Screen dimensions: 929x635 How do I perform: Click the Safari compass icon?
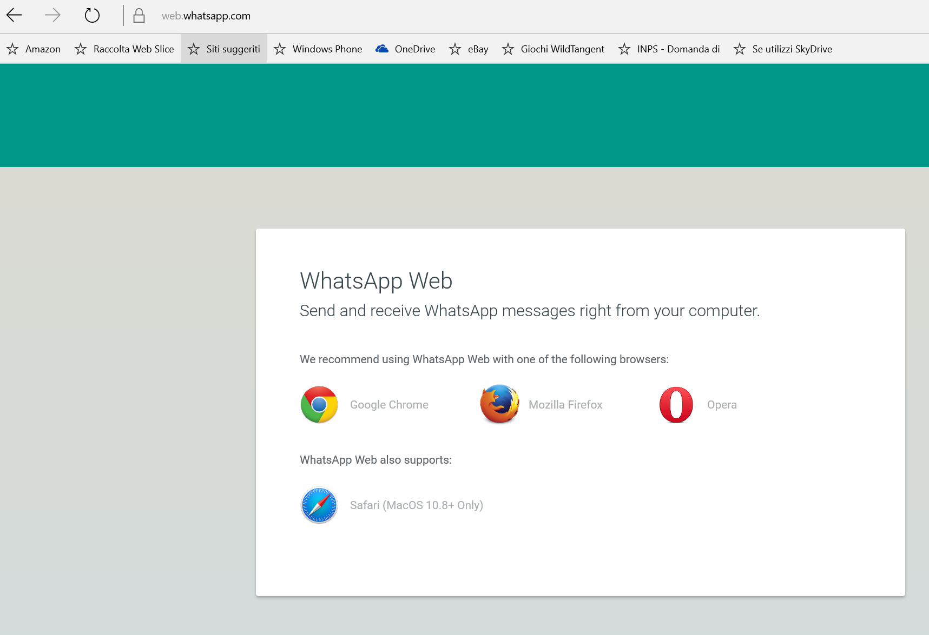coord(319,505)
